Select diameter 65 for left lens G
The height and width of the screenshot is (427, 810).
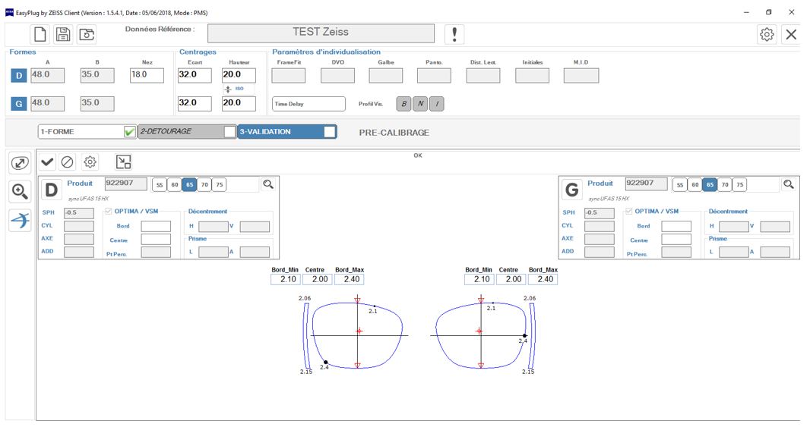(x=710, y=184)
